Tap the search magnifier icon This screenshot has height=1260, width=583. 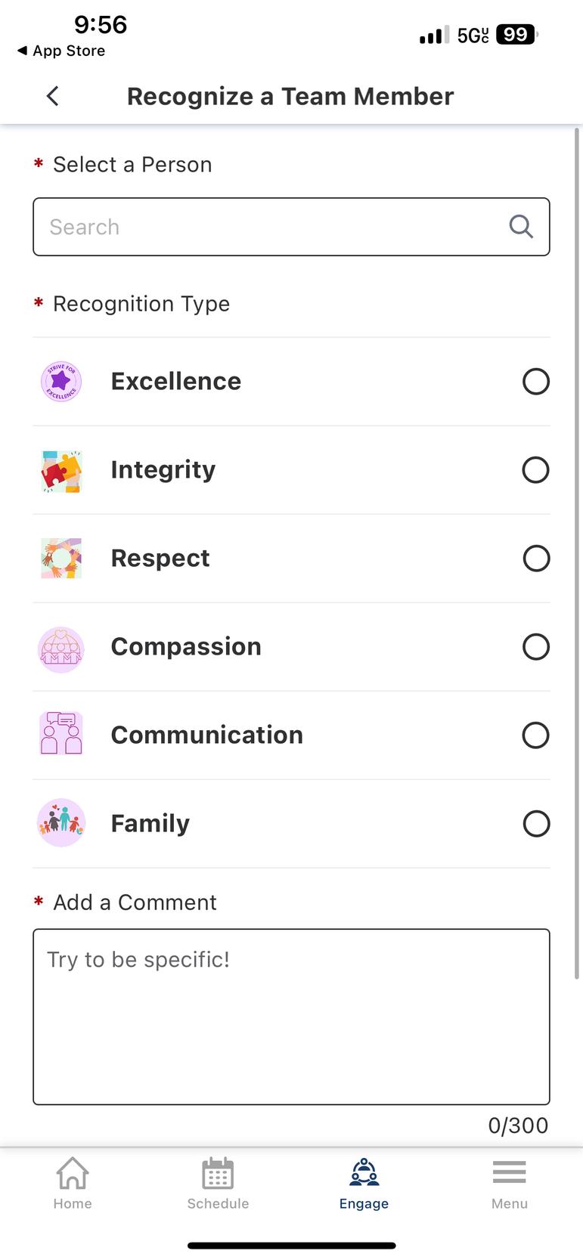pos(520,227)
